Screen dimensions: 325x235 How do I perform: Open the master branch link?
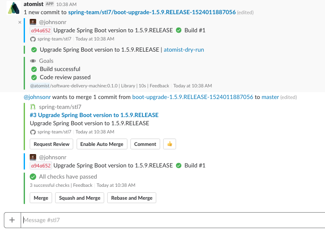click(270, 97)
